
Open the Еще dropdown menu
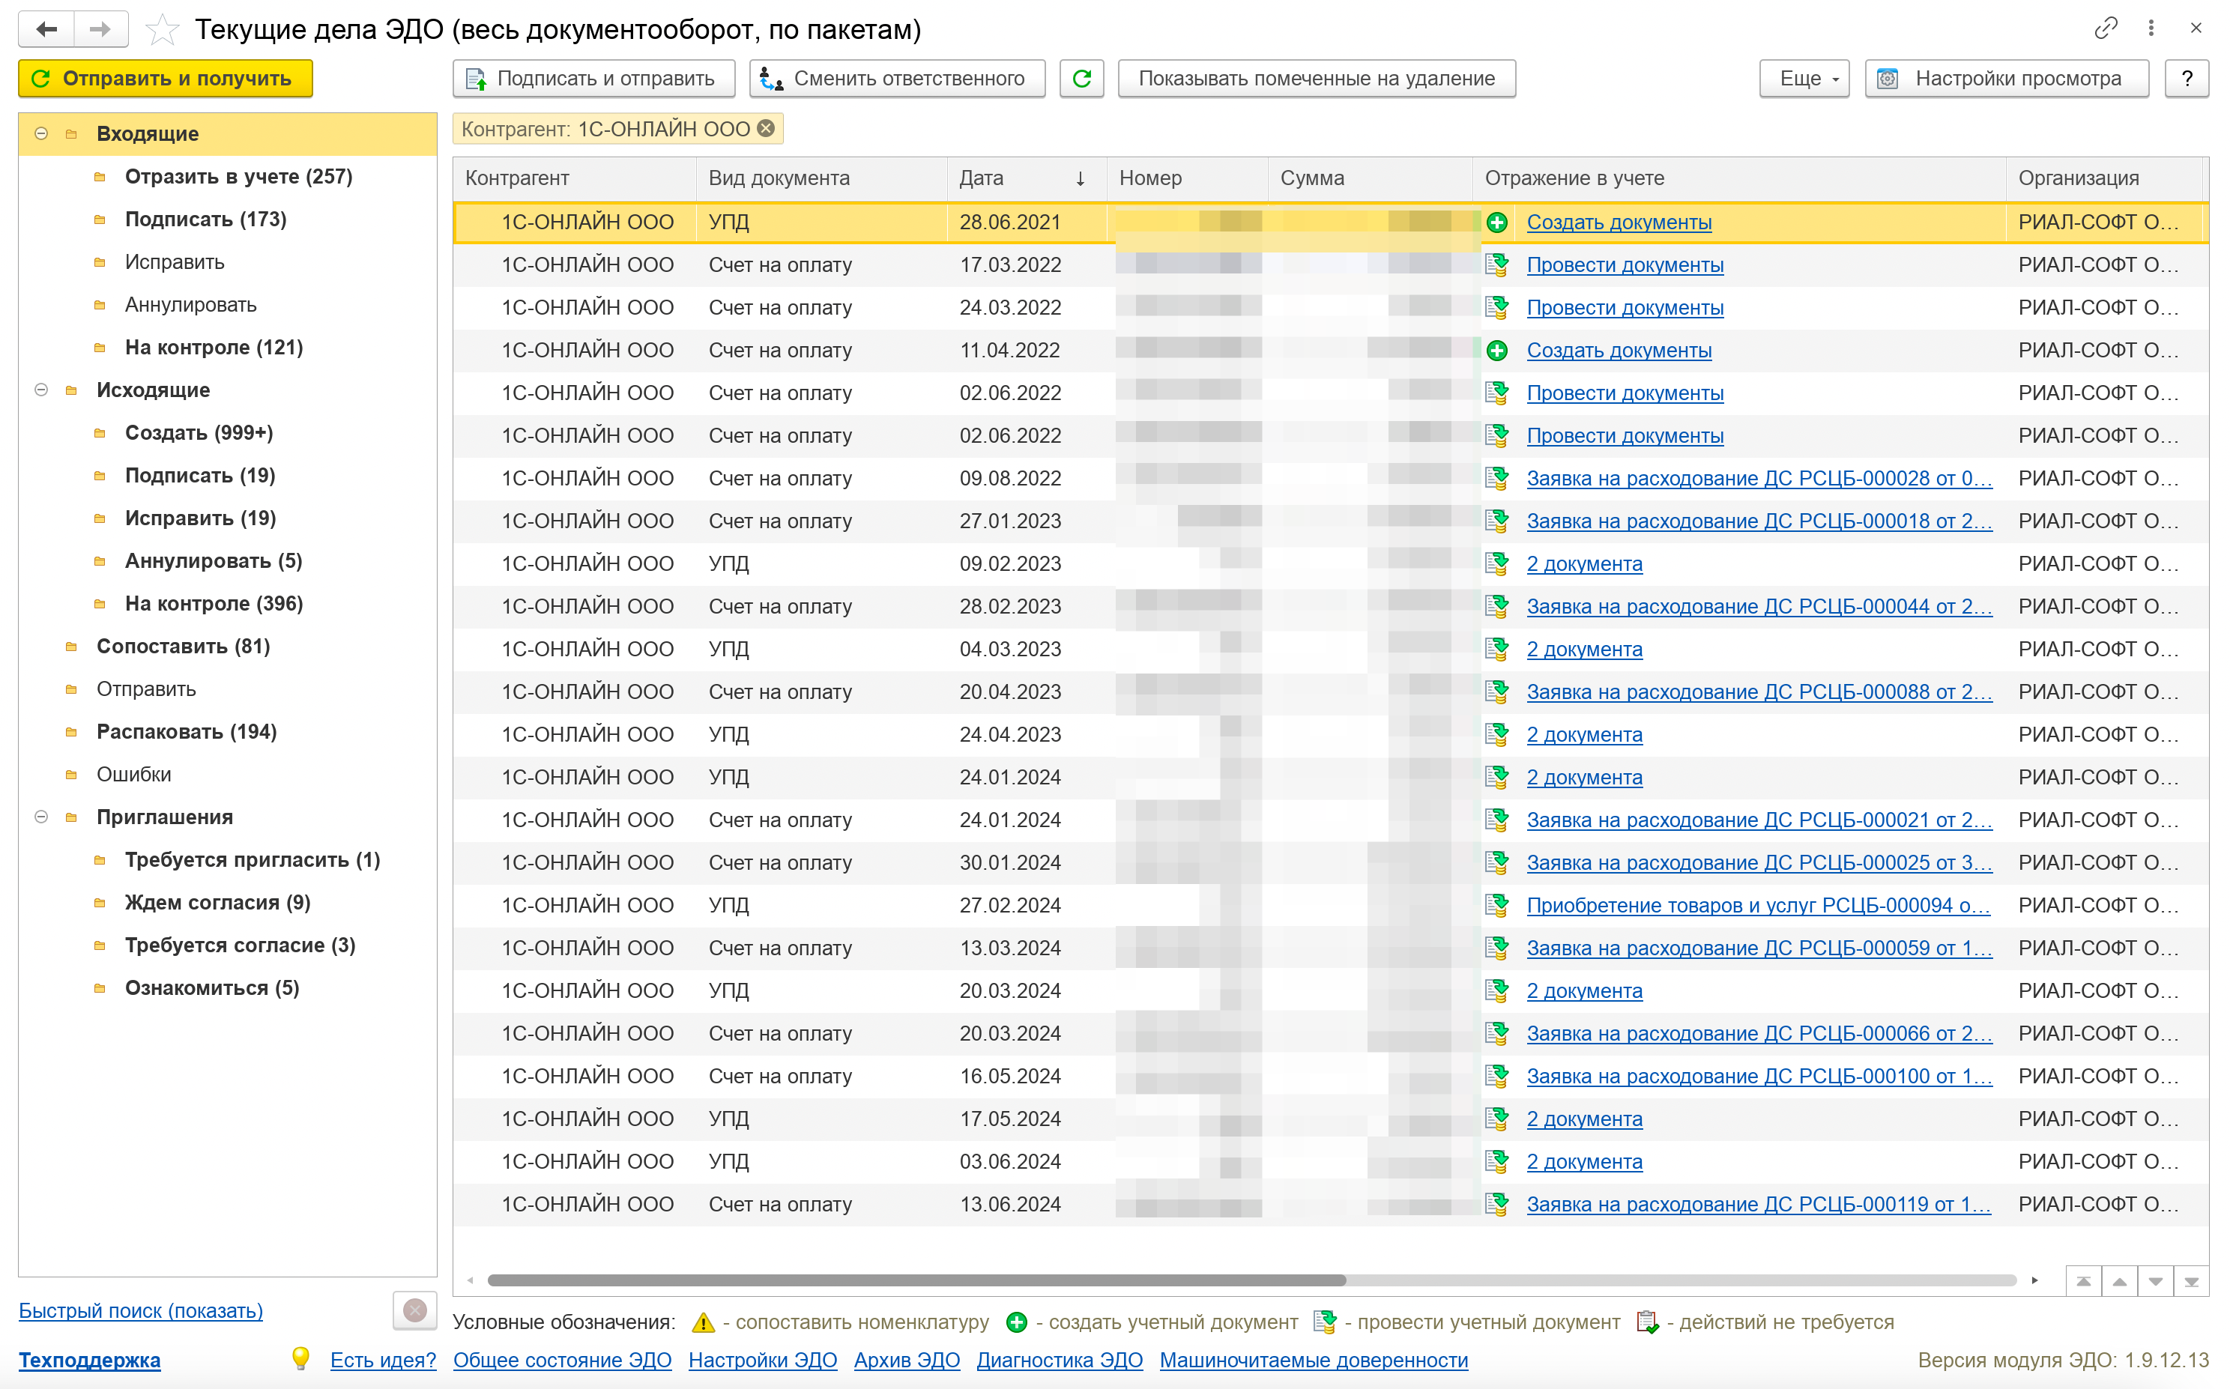1804,79
